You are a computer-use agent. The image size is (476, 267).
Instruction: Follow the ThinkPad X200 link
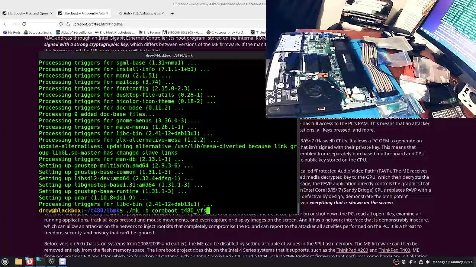[x=352, y=250]
